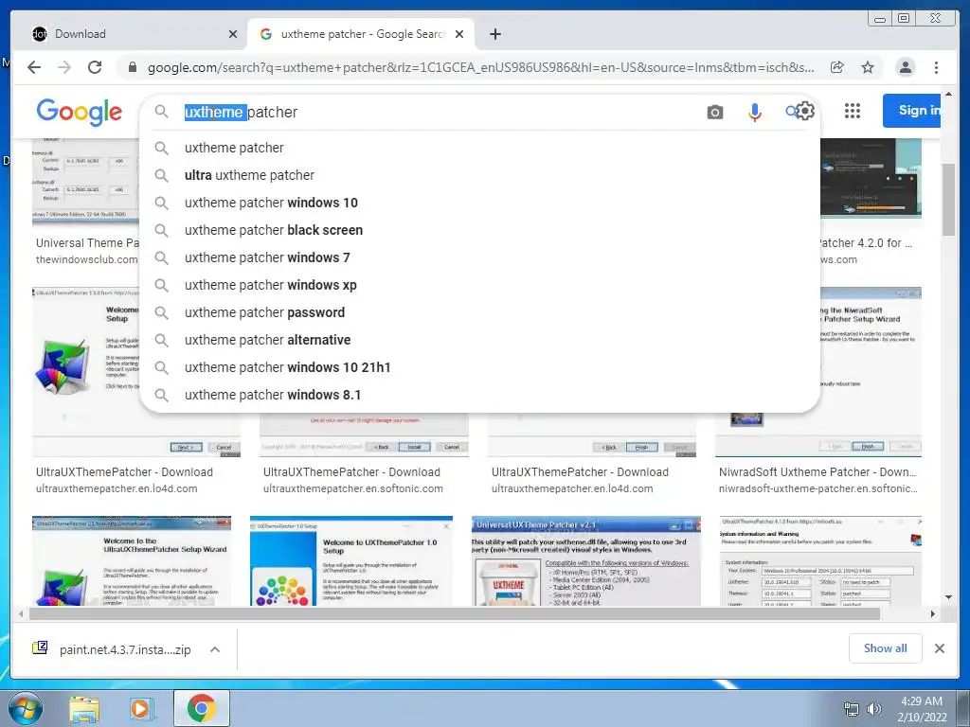
Task: Open the Windows Start menu
Action: pos(25,708)
